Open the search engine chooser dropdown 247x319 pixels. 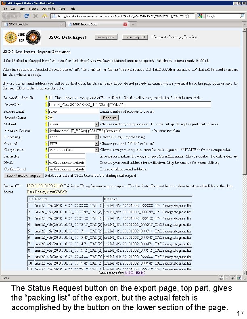click(x=204, y=16)
